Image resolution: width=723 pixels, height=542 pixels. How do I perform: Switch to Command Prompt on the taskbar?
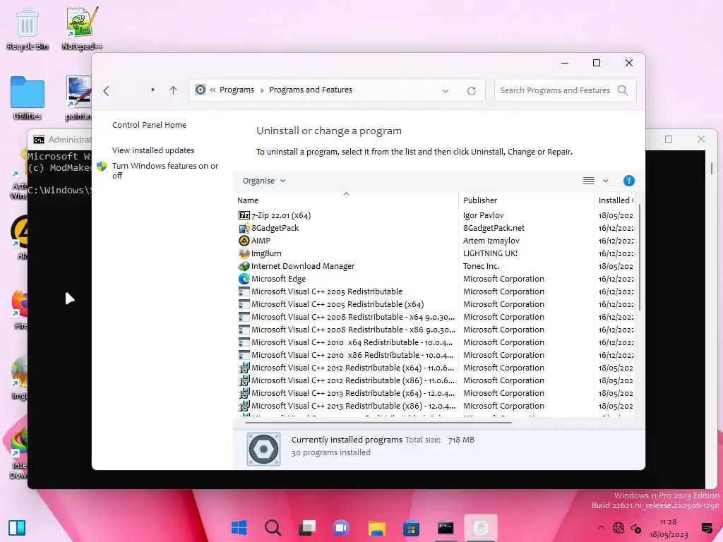(x=446, y=528)
